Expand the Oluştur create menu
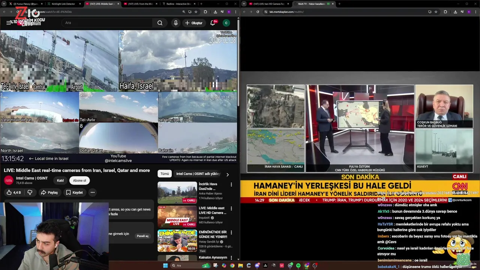480x270 pixels. [x=193, y=23]
